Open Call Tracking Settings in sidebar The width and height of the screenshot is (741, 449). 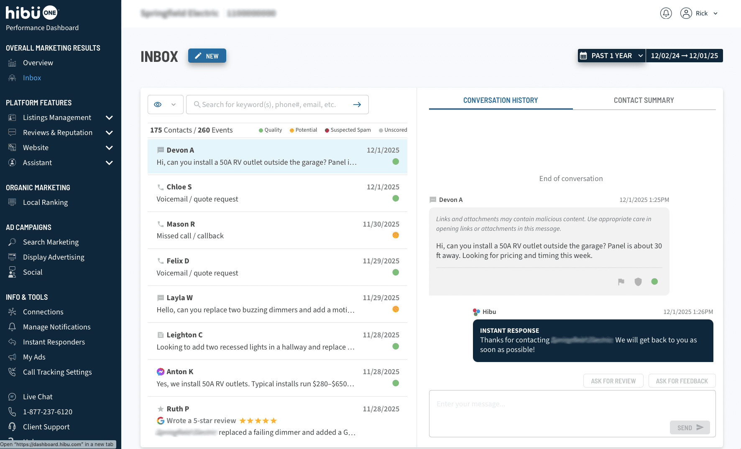point(57,372)
